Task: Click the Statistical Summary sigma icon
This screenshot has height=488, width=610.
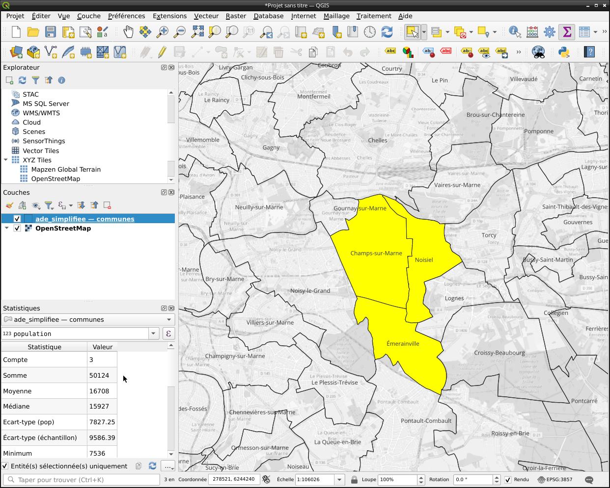Action: 567,32
